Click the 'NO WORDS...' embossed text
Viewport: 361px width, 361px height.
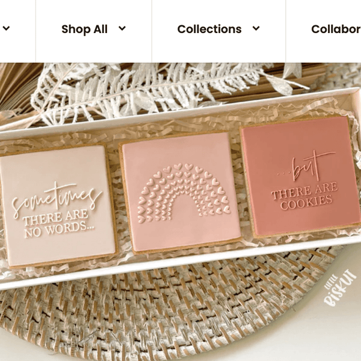(59, 230)
